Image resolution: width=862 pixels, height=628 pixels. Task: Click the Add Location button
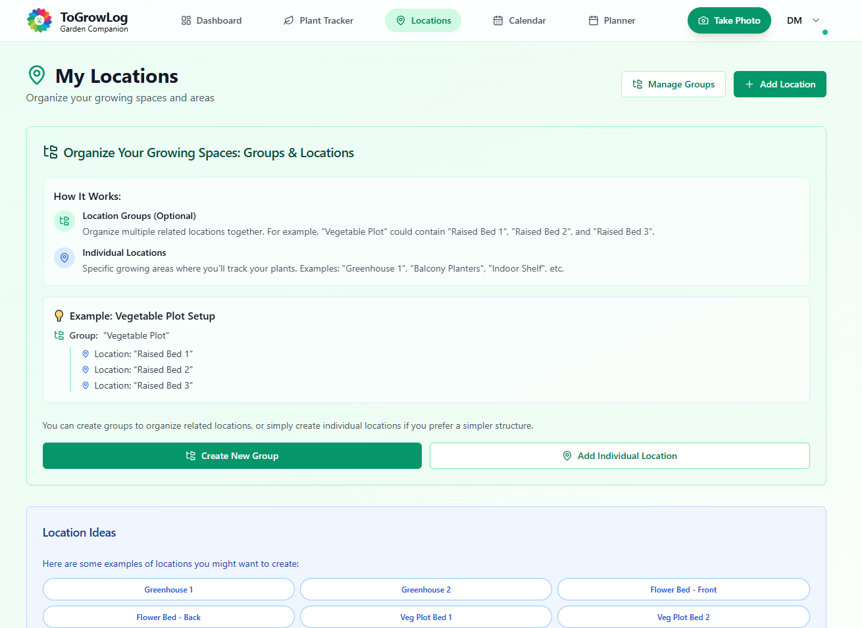coord(780,84)
